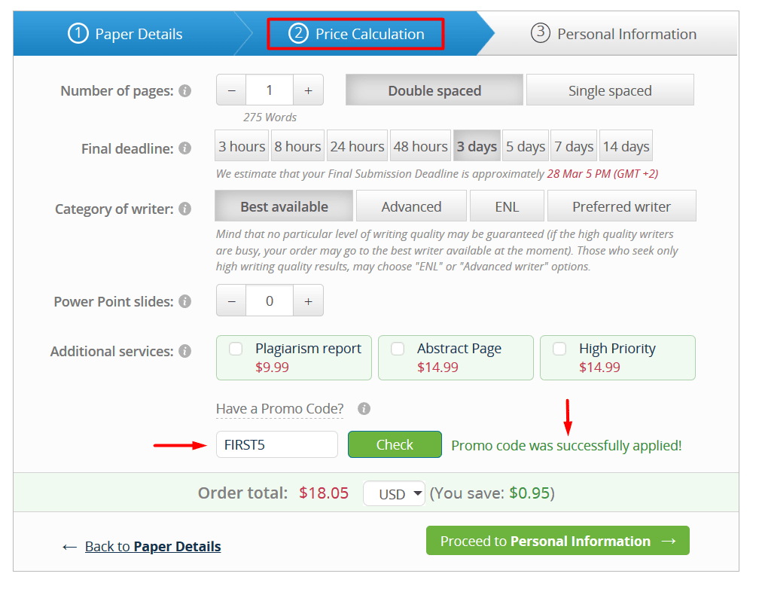Image resolution: width=759 pixels, height=595 pixels.
Task: Click info icon next to Promo Code
Action: click(x=364, y=409)
